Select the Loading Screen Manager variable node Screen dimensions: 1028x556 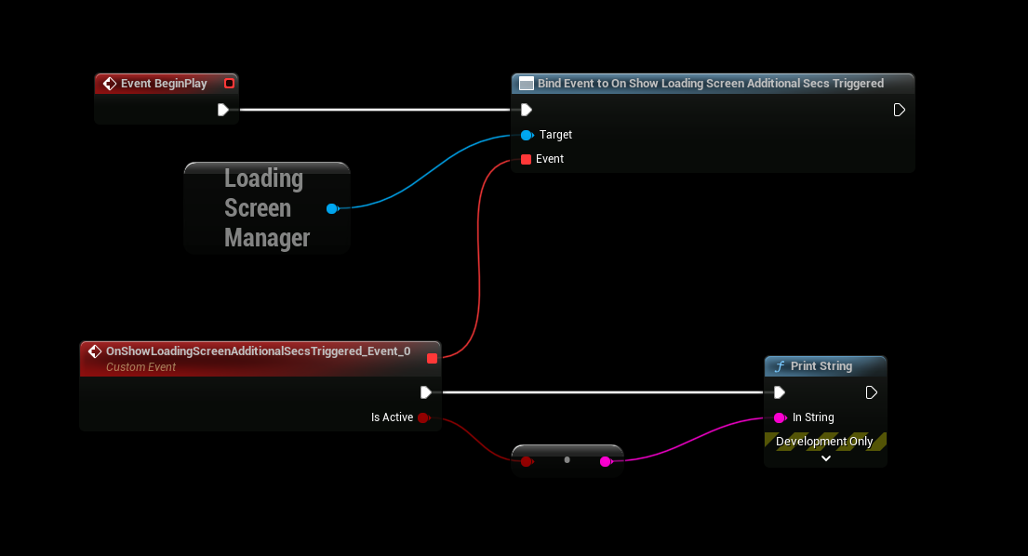(x=265, y=208)
